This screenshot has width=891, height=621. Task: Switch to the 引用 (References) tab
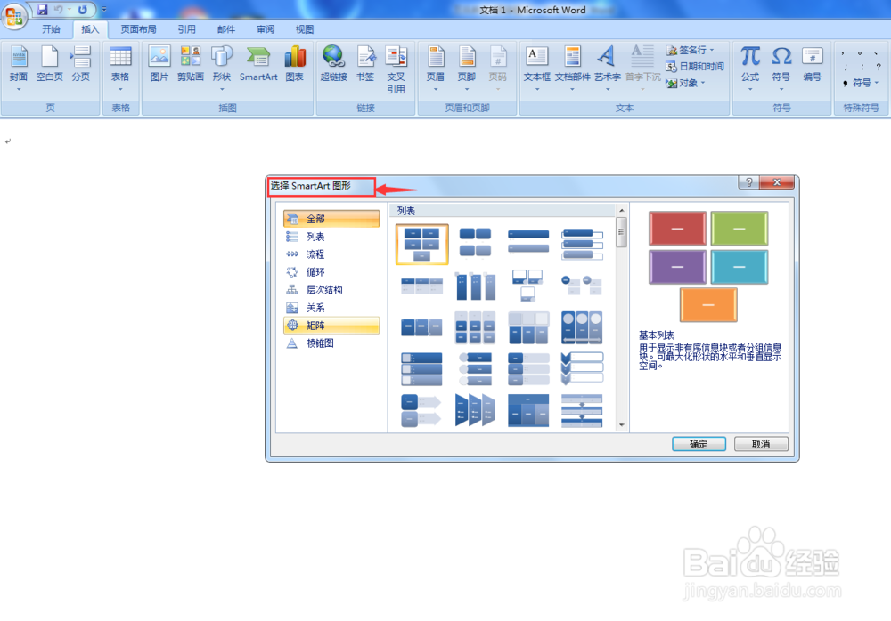pos(187,29)
